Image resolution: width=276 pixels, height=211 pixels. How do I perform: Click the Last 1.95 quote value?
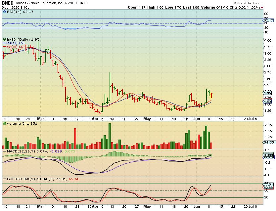(191, 7)
